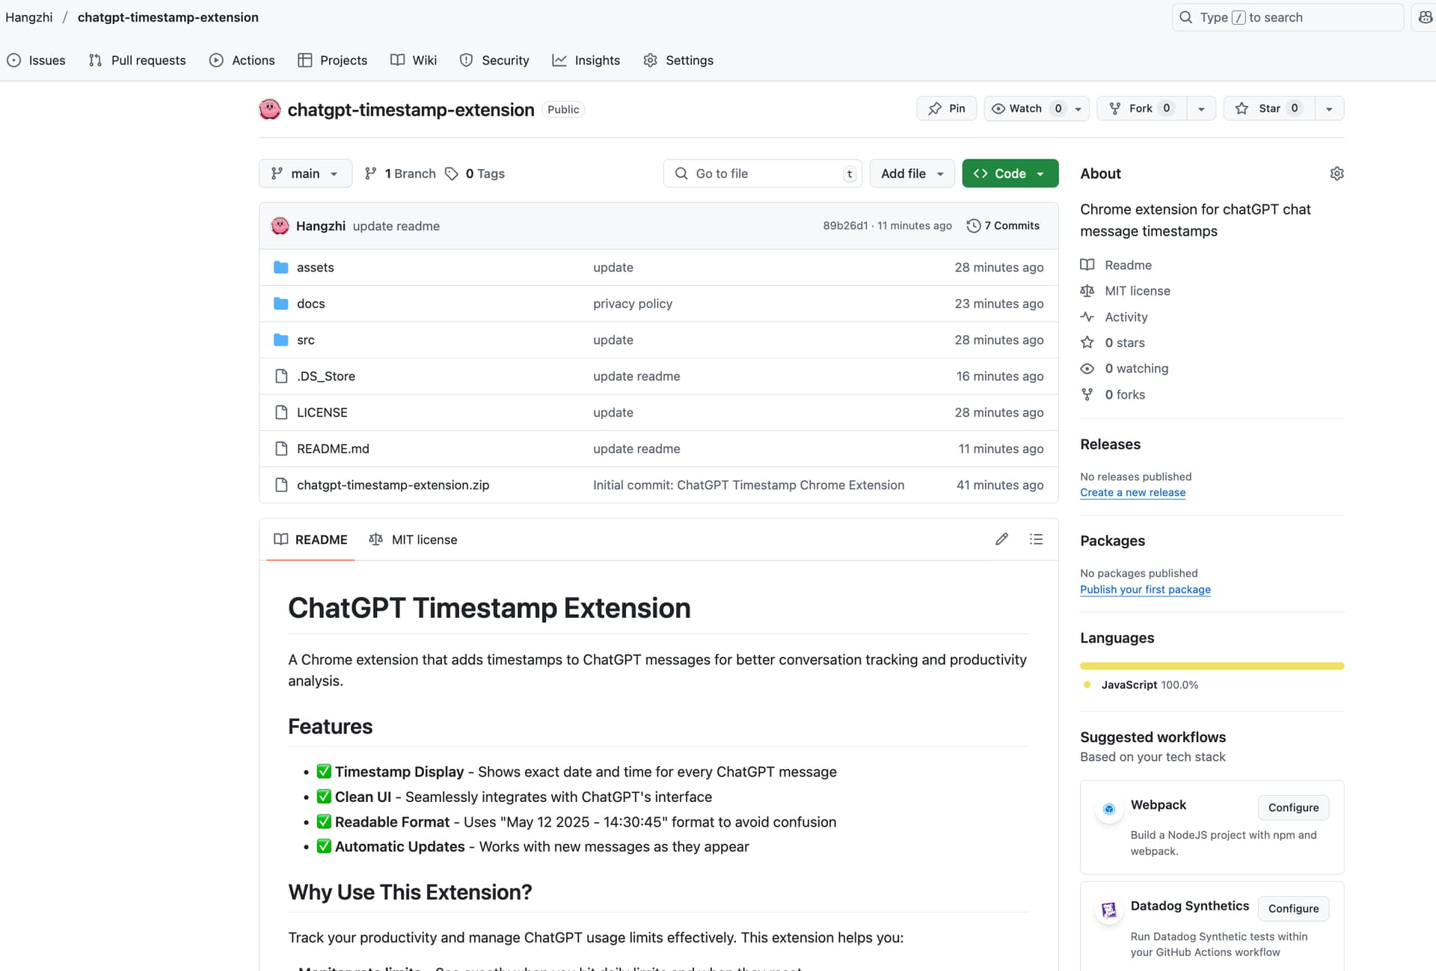Click the fork icon beside 0 forks
The height and width of the screenshot is (971, 1436).
point(1087,394)
